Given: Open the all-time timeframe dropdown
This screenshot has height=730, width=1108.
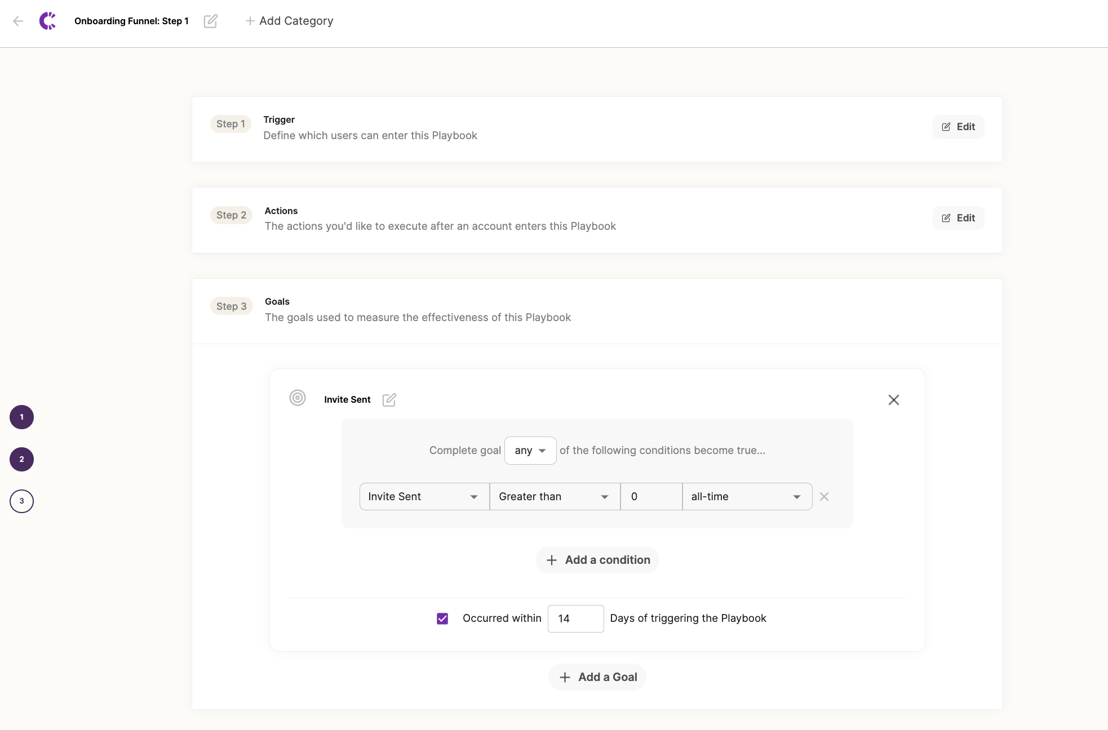Looking at the screenshot, I should tap(747, 497).
